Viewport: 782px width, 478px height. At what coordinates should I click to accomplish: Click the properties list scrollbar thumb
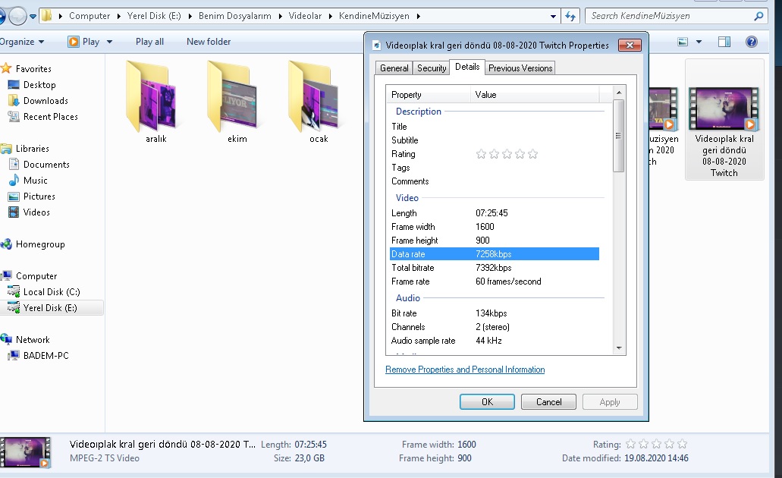(x=618, y=136)
